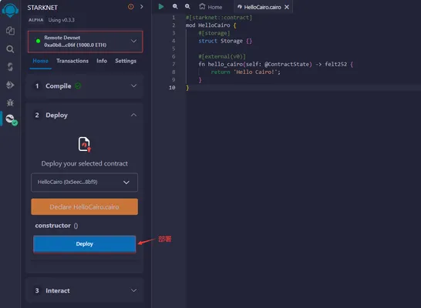This screenshot has height=308, width=421.
Task: Click code line 'mod HelloCairo {'
Action: point(211,25)
